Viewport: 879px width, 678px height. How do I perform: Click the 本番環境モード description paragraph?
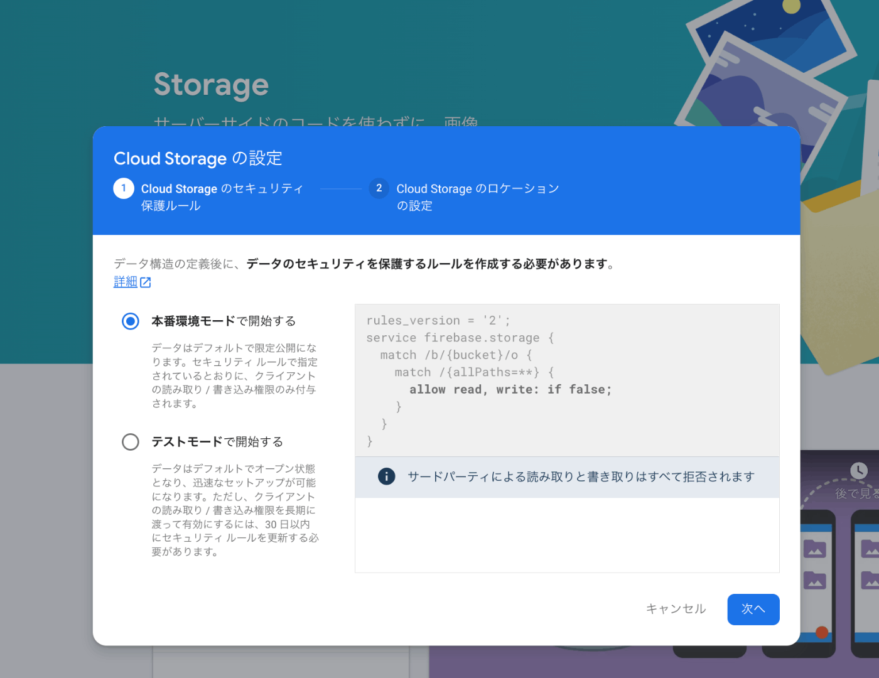(x=235, y=375)
